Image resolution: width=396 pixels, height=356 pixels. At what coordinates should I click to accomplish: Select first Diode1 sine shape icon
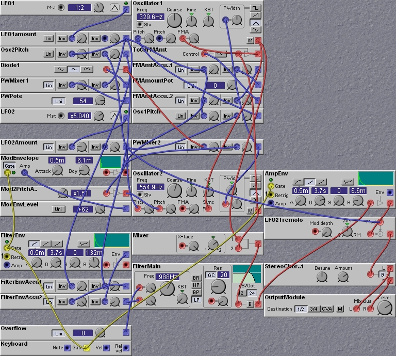pyautogui.click(x=61, y=69)
